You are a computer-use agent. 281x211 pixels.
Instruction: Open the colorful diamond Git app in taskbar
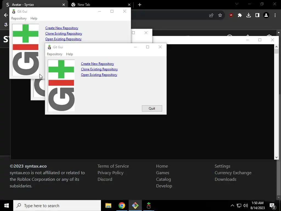pos(135,206)
